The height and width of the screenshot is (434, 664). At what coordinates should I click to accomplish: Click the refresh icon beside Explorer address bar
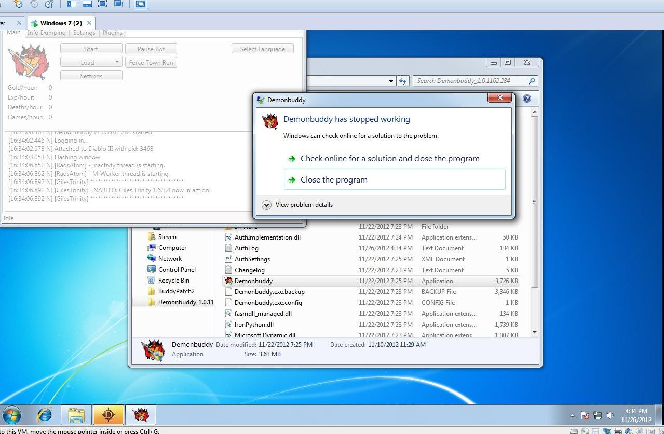pyautogui.click(x=403, y=81)
